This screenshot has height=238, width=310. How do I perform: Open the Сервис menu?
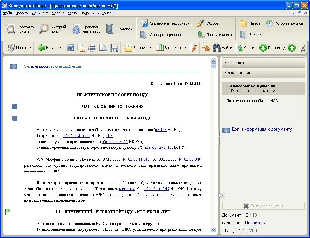point(58,13)
